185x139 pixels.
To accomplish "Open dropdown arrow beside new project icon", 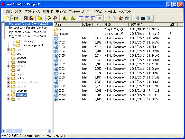I will click(12, 18).
